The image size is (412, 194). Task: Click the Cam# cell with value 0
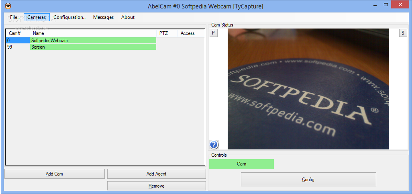(x=18, y=41)
